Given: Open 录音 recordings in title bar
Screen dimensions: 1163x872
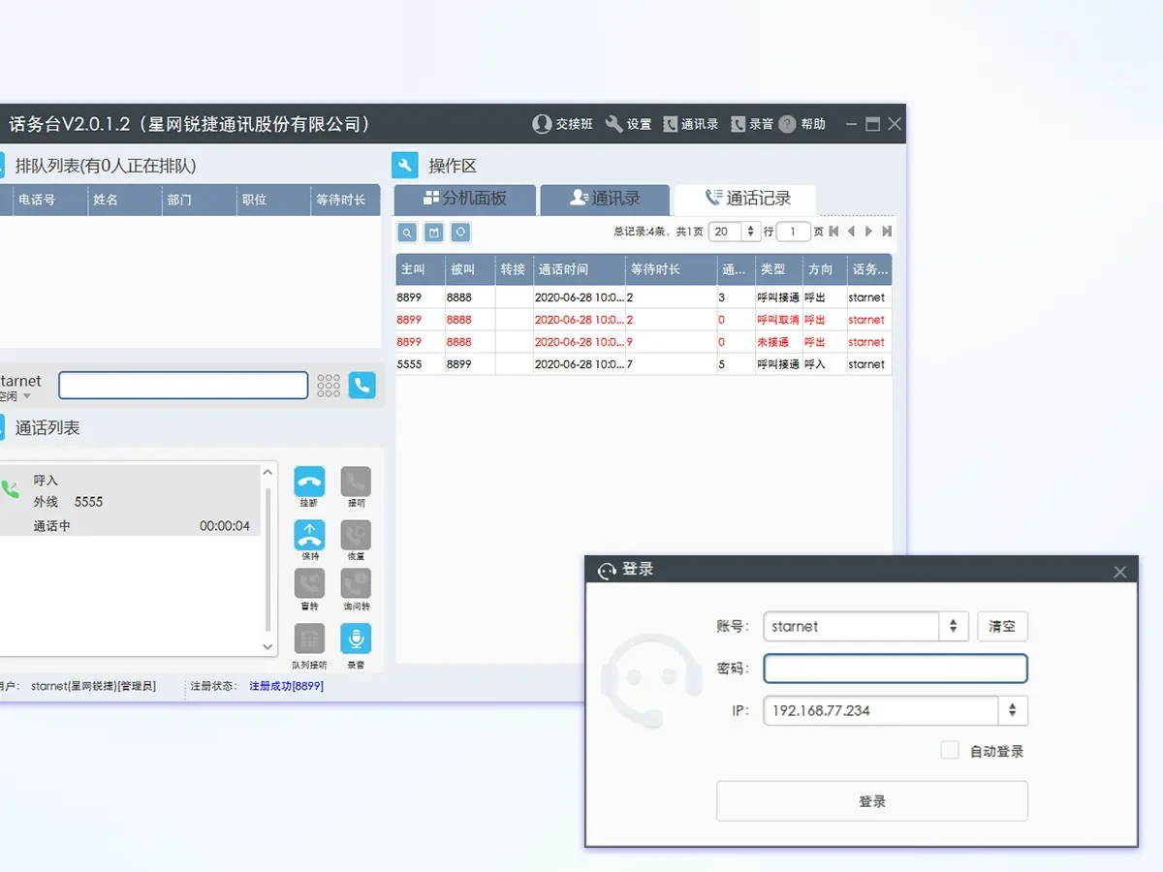Looking at the screenshot, I should 752,124.
